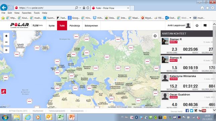Screen dimensions: 216x121
Task: Expand the favorites bar overflow arrow
Action: (190, 18)
